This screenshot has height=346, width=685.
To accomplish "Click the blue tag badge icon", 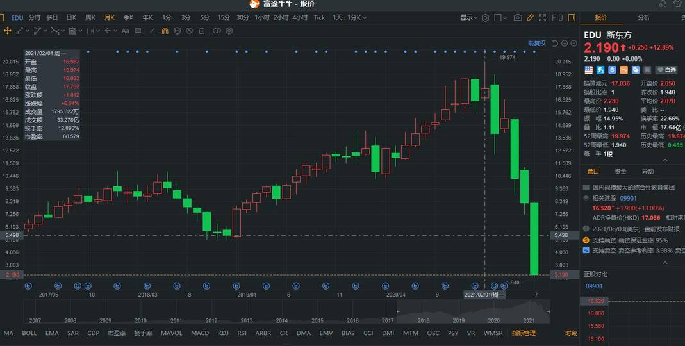I will pos(636,70).
